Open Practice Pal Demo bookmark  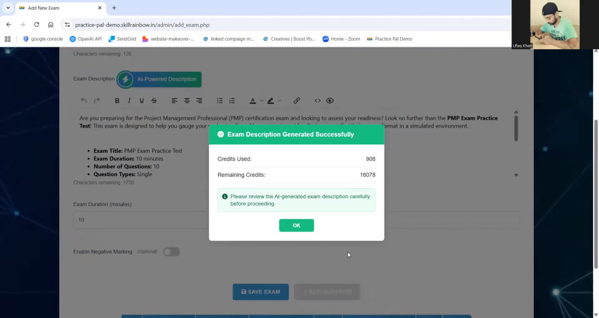click(x=389, y=39)
